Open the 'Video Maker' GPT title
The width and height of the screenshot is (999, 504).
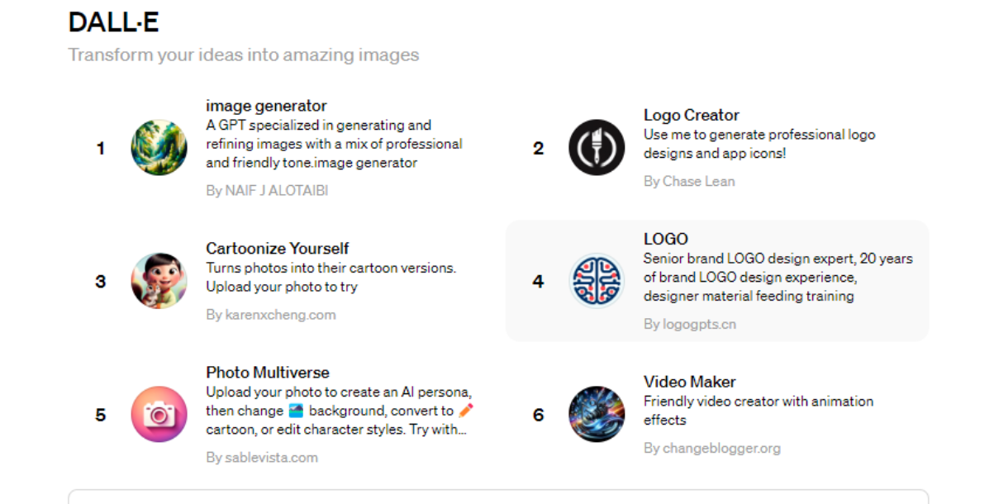point(690,382)
